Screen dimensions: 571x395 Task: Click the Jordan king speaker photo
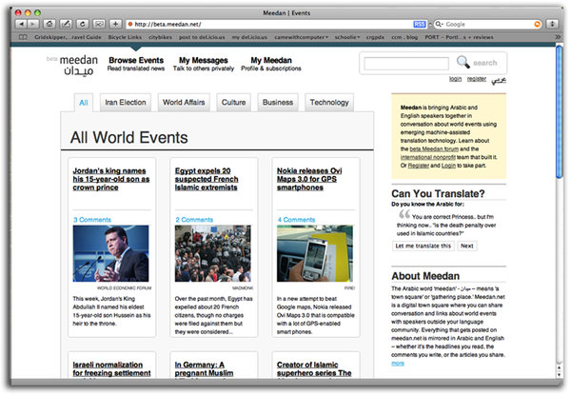tap(110, 253)
